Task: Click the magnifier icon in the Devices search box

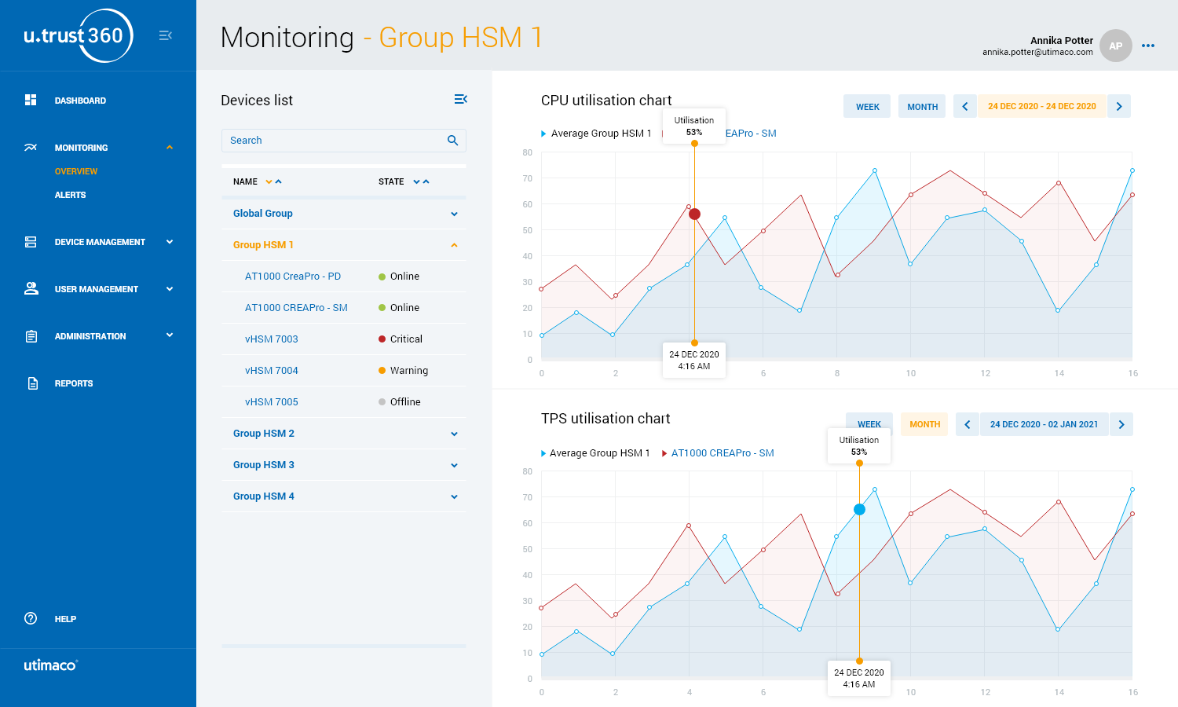Action: point(452,141)
